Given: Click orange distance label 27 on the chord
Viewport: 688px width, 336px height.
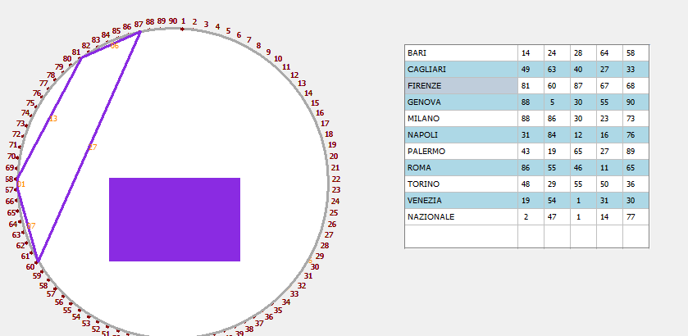Looking at the screenshot, I should point(92,148).
